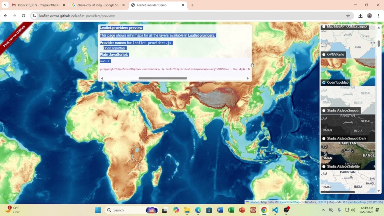Bookmark this page with star icon
The width and height of the screenshot is (384, 216).
348,16
